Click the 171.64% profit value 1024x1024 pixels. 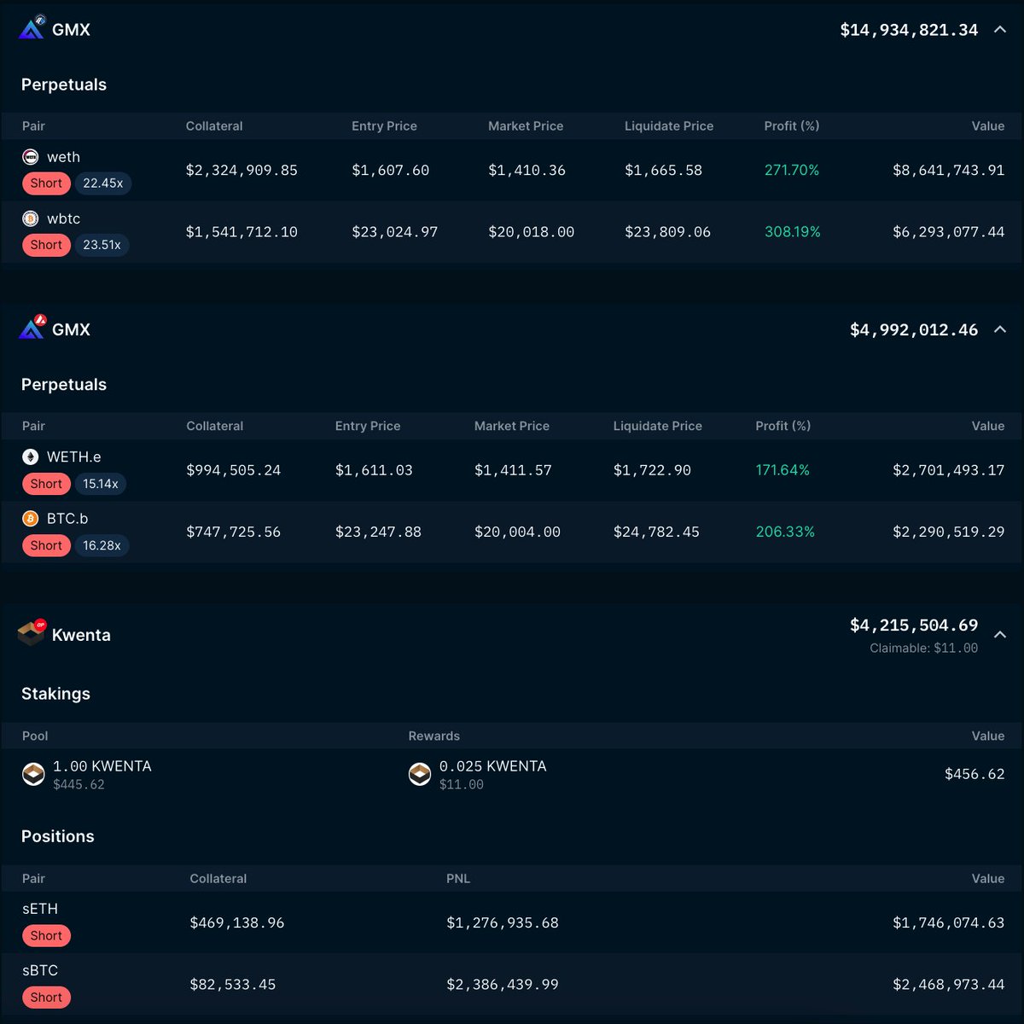(x=783, y=469)
